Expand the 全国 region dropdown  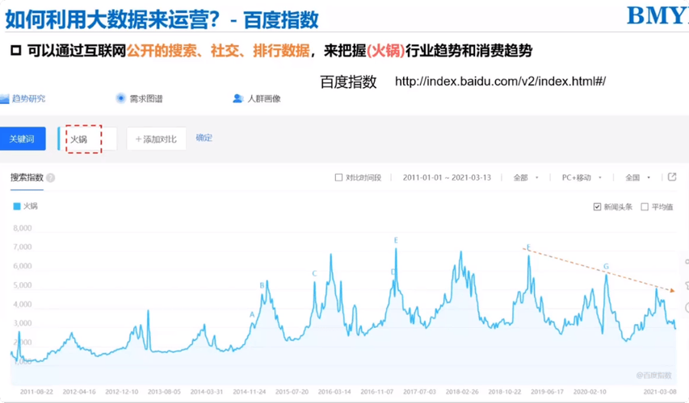(x=637, y=177)
